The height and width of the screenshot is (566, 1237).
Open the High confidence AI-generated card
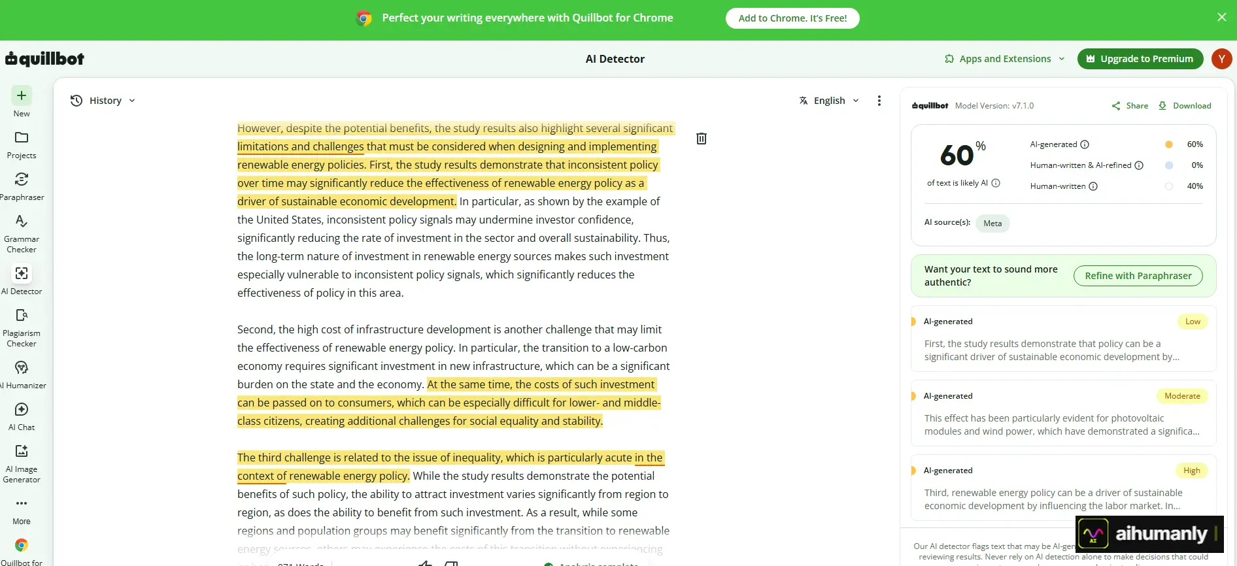point(1063,488)
